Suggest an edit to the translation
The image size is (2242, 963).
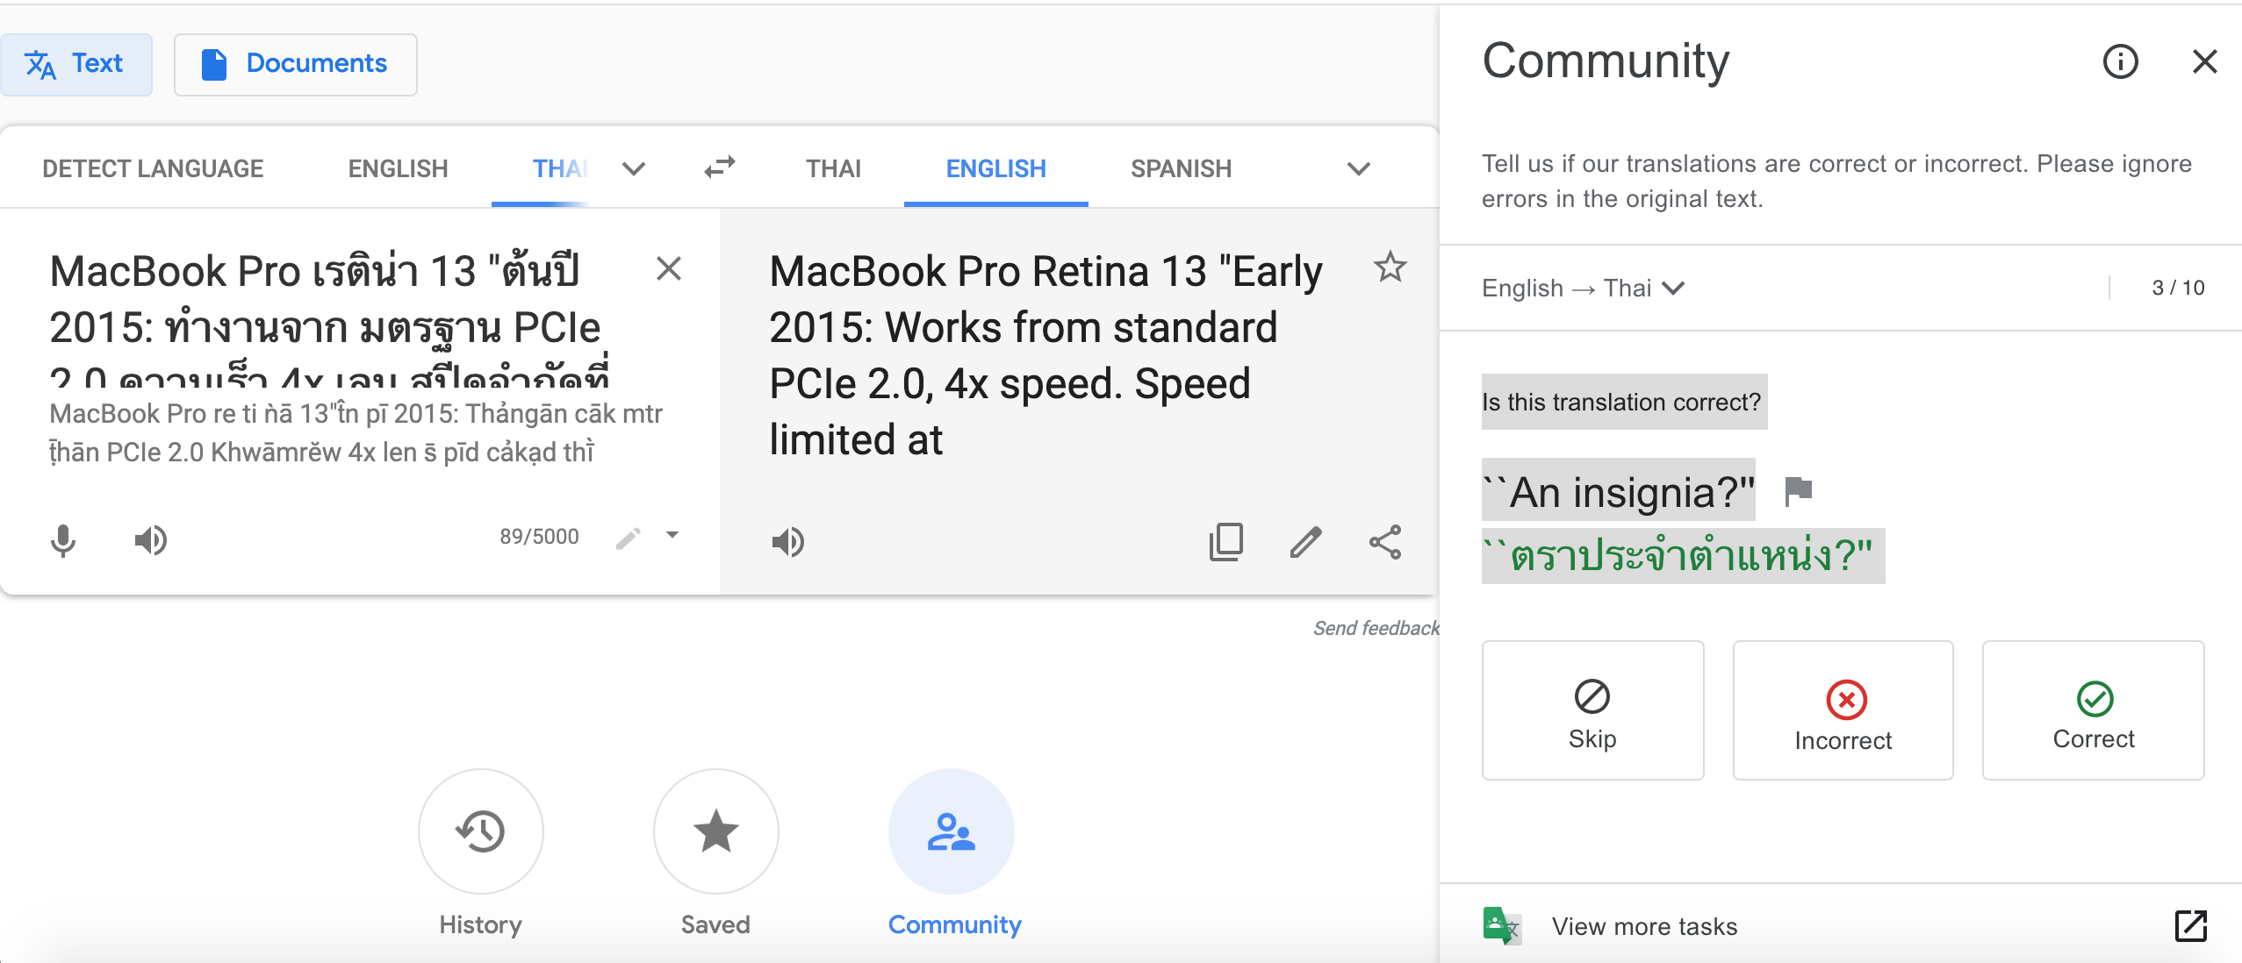1306,542
